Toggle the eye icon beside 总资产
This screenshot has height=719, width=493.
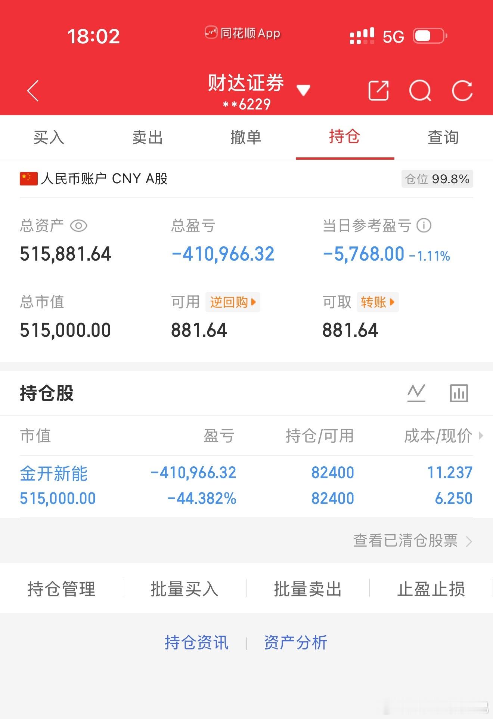click(x=78, y=226)
